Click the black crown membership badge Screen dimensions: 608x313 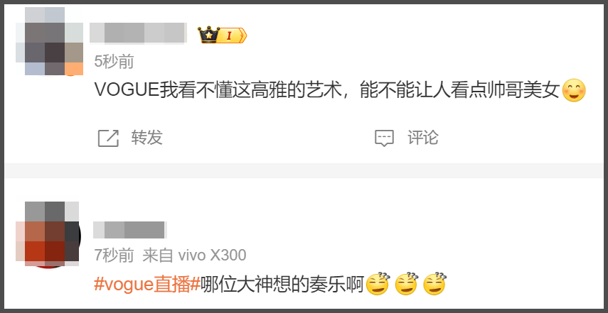click(208, 35)
